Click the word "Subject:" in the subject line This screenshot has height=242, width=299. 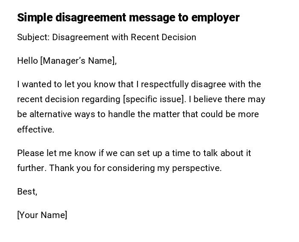33,37
